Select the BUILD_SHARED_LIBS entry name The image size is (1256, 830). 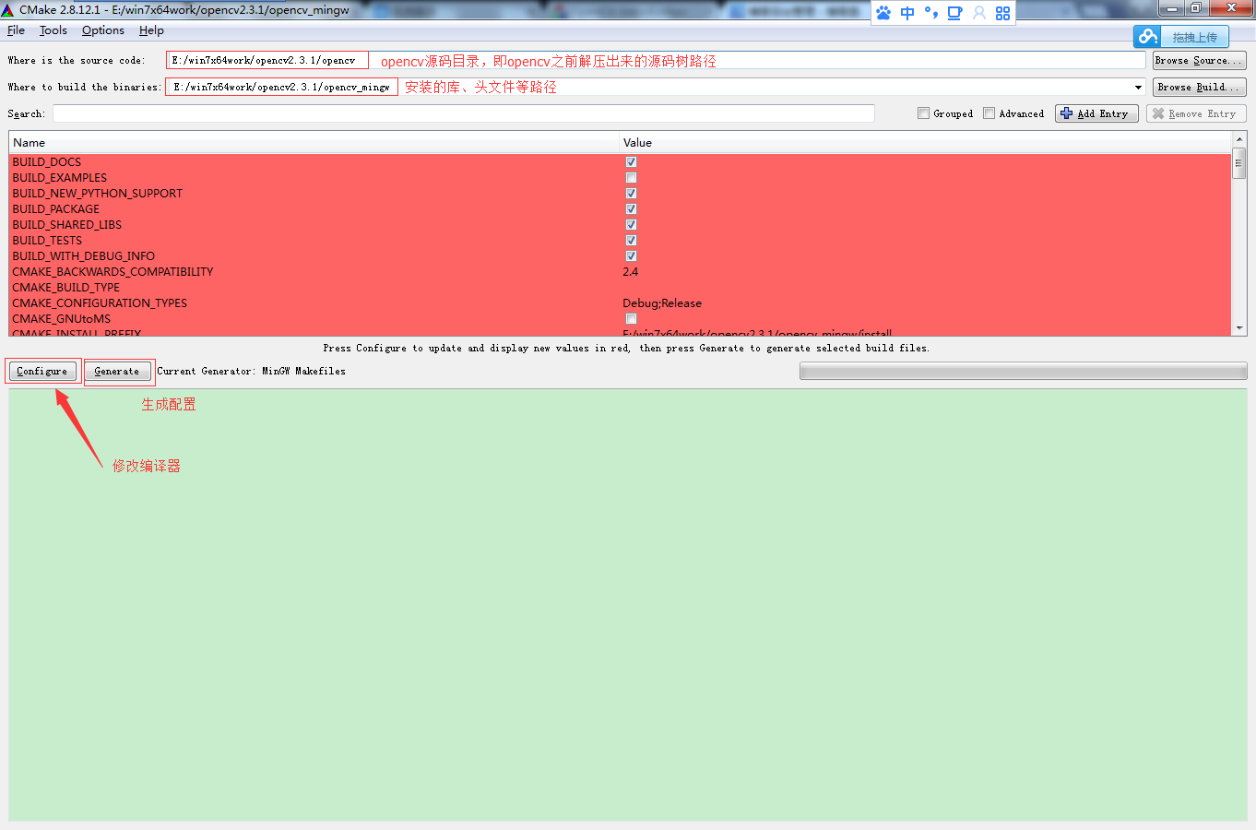[67, 225]
